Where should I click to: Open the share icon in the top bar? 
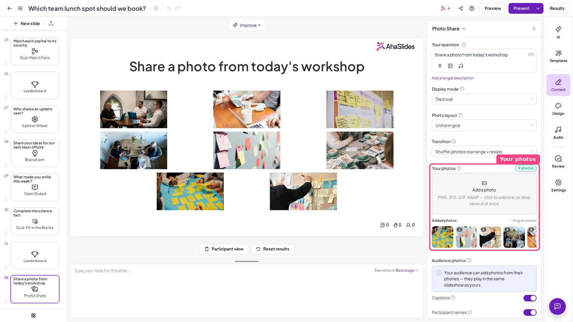pyautogui.click(x=461, y=8)
